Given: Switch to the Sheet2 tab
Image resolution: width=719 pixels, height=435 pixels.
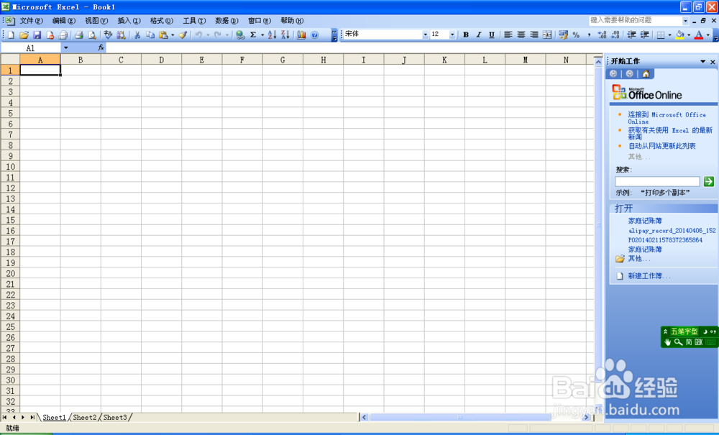Looking at the screenshot, I should [x=85, y=418].
